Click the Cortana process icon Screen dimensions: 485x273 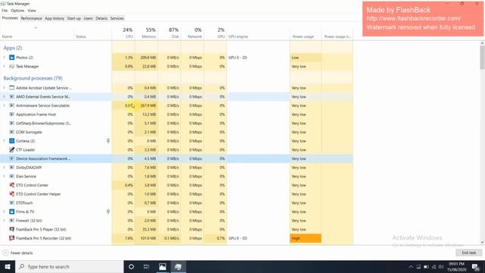click(x=12, y=141)
